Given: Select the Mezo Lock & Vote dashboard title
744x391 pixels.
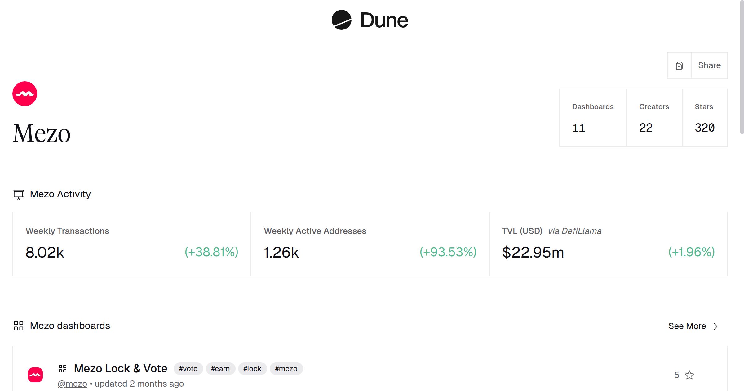Looking at the screenshot, I should [x=121, y=368].
